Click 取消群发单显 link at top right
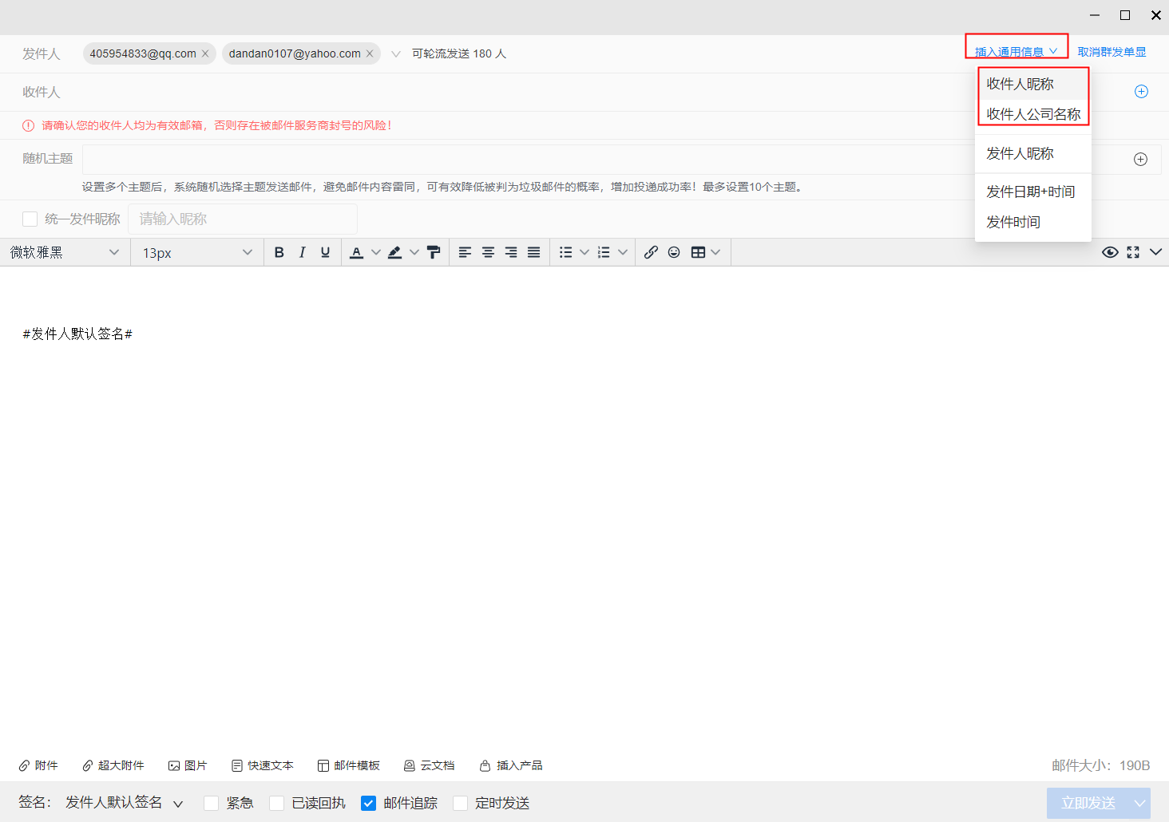1169x822 pixels. point(1111,51)
